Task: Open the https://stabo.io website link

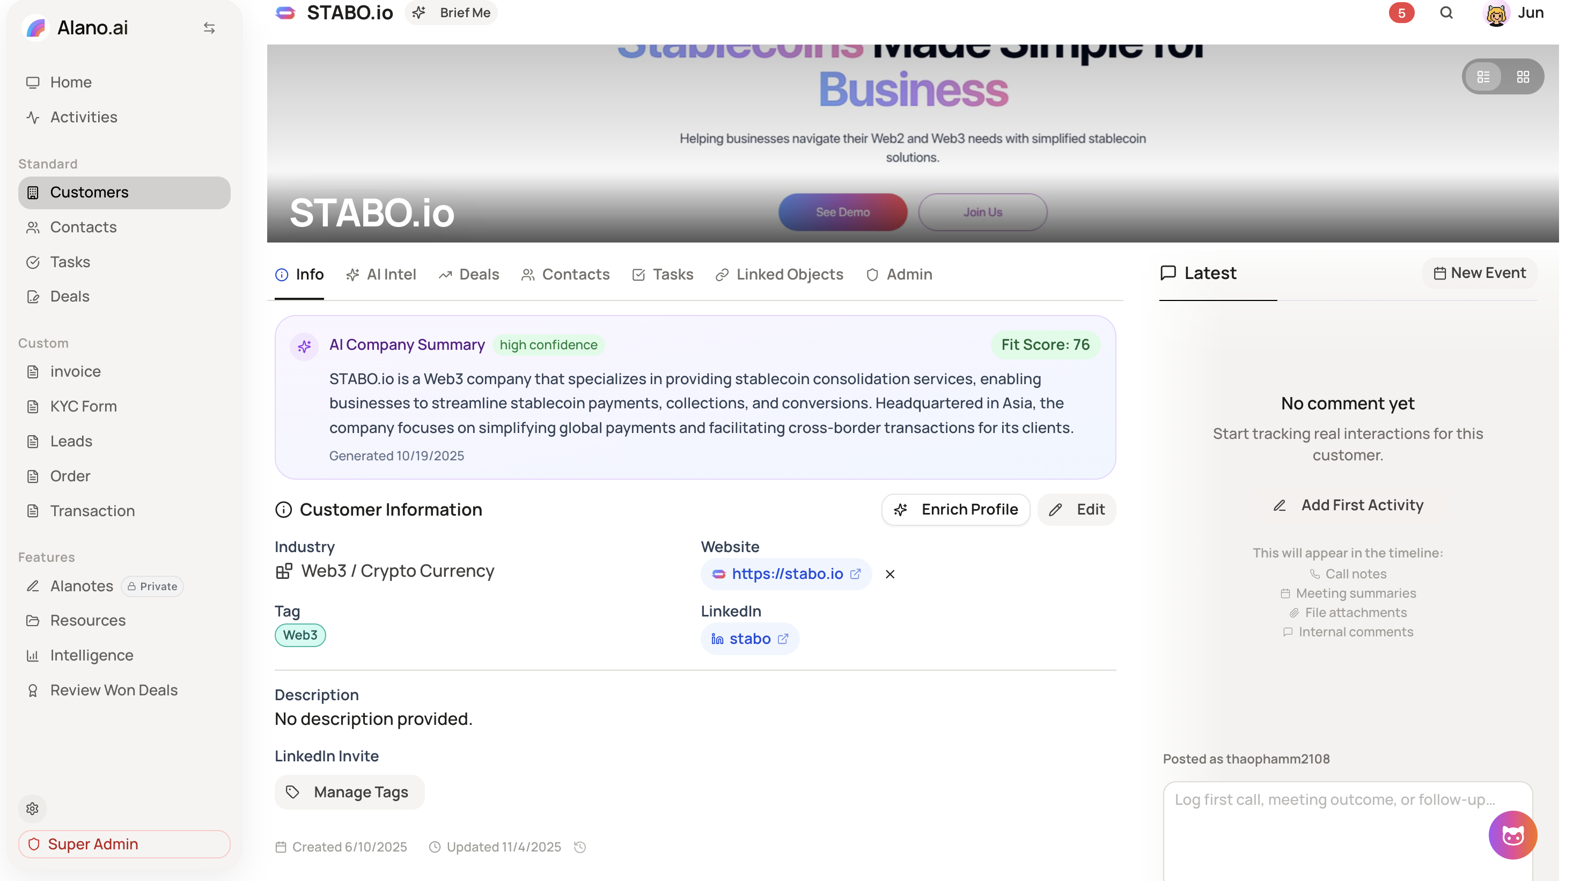Action: pyautogui.click(x=787, y=574)
